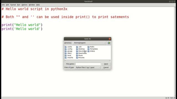177x99 pixels.
Task: Open the Options menu
Action: [24, 5]
